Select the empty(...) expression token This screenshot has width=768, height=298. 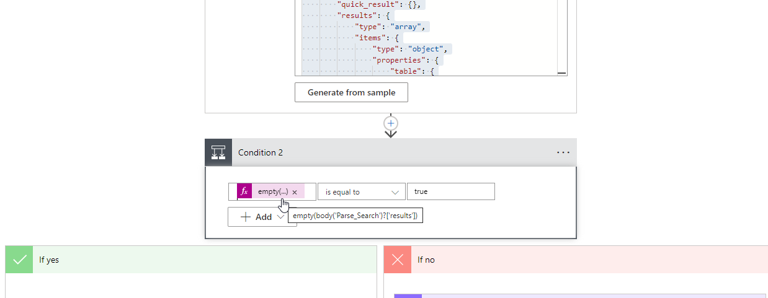pos(272,192)
